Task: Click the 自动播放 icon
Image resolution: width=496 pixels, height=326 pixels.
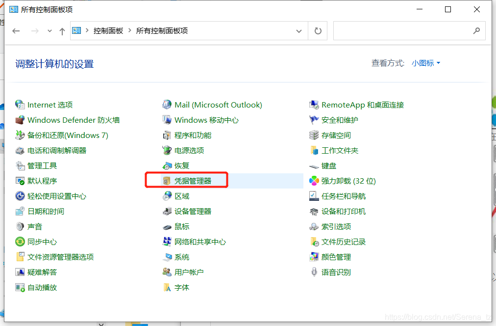Action: click(x=20, y=287)
